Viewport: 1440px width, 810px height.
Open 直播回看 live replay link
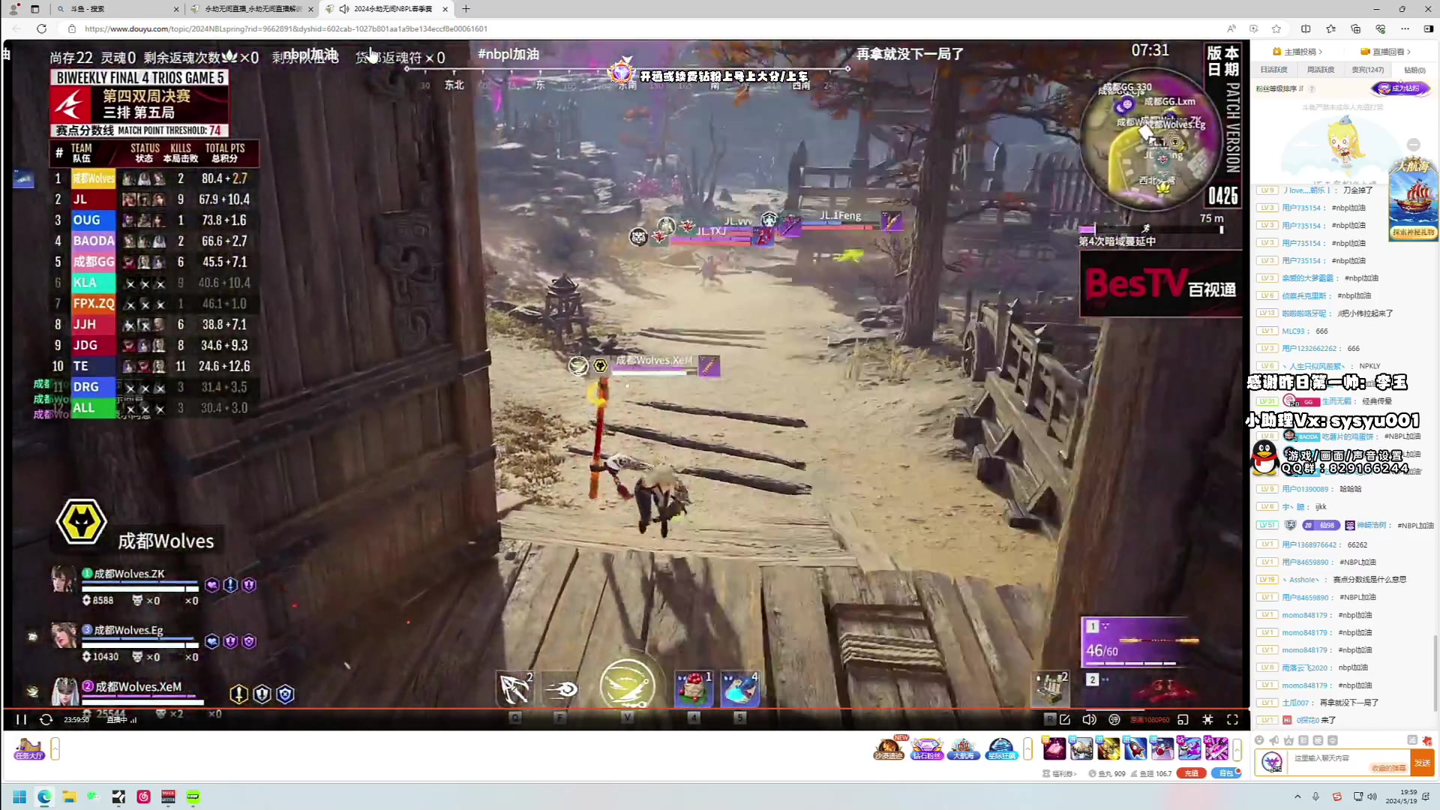[1386, 52]
